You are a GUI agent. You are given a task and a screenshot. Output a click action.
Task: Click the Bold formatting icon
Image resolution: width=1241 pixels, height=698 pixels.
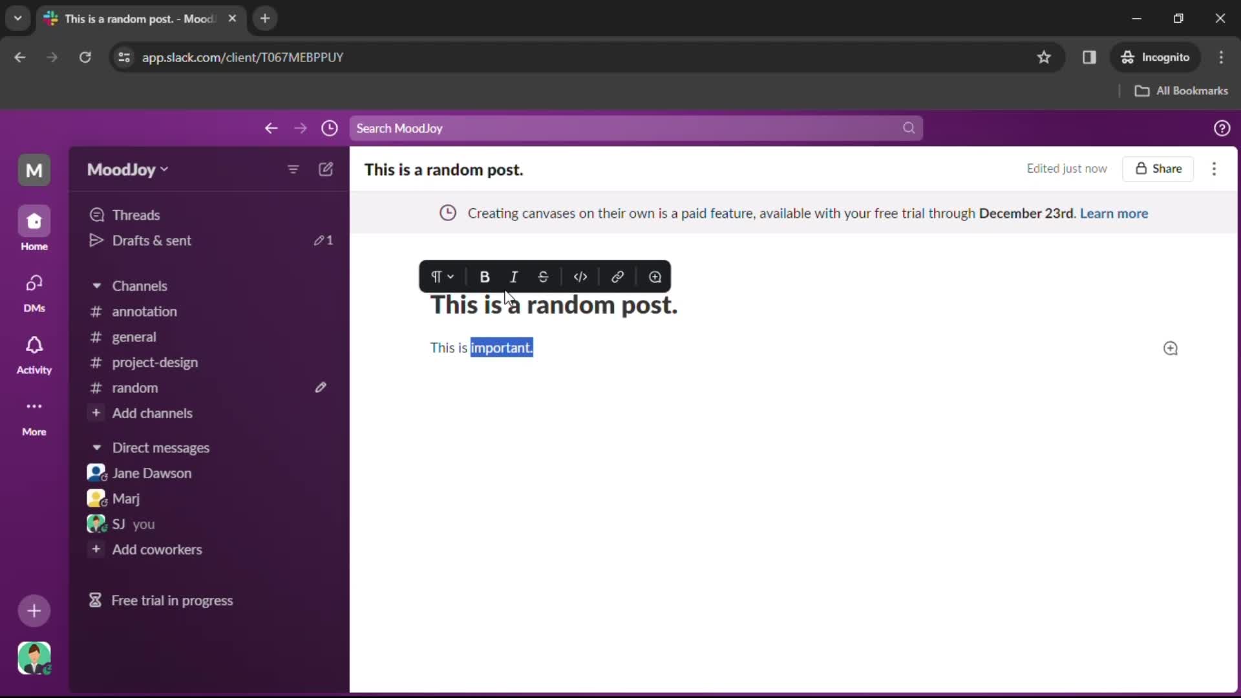tap(484, 276)
